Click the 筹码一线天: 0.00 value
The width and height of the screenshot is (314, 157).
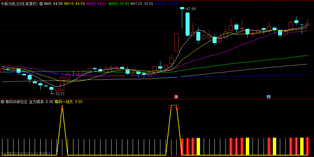(68, 102)
